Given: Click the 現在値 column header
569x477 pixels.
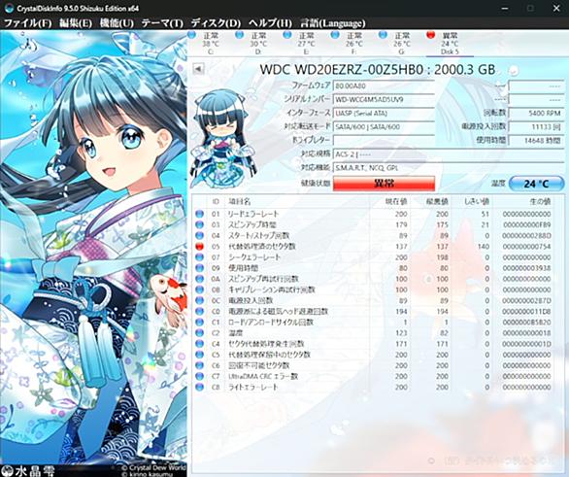Looking at the screenshot, I should tap(396, 202).
